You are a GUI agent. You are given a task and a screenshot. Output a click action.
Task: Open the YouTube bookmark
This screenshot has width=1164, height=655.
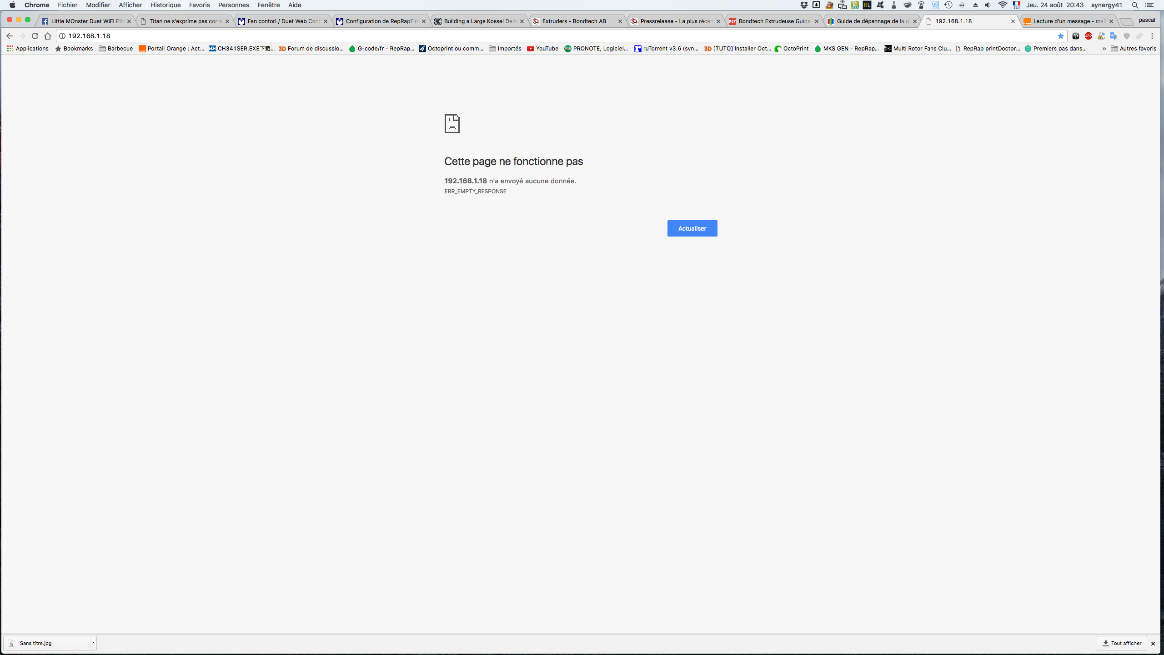point(542,49)
